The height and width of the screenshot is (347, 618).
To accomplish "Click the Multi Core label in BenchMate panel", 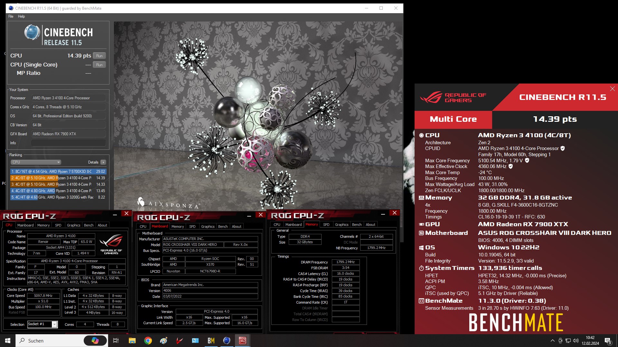I will tap(453, 119).
